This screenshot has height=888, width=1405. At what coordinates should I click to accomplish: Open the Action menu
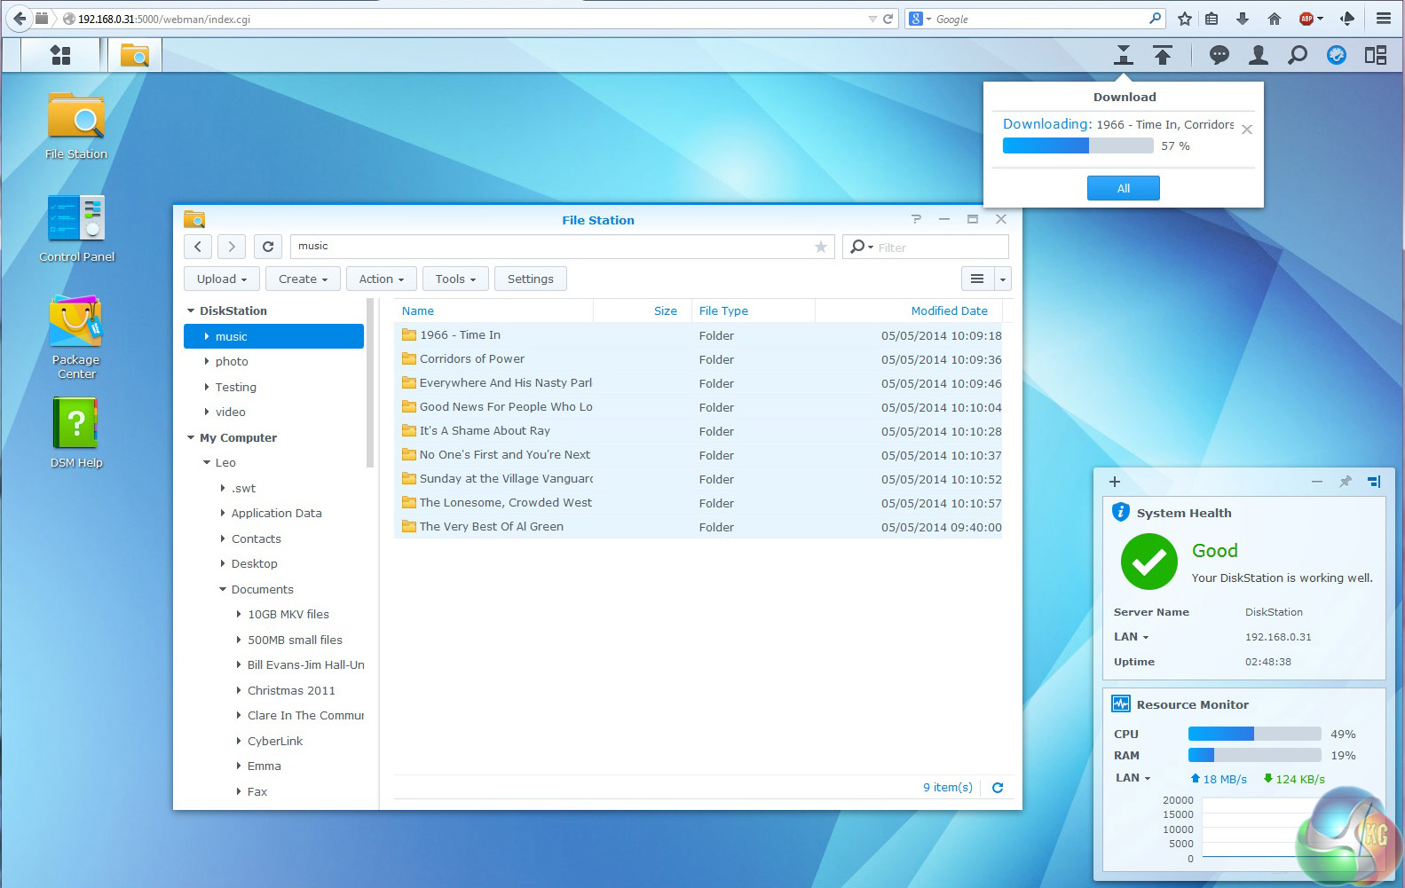coord(381,279)
